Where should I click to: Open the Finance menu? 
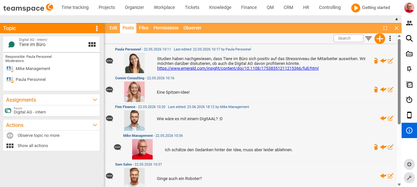(249, 7)
